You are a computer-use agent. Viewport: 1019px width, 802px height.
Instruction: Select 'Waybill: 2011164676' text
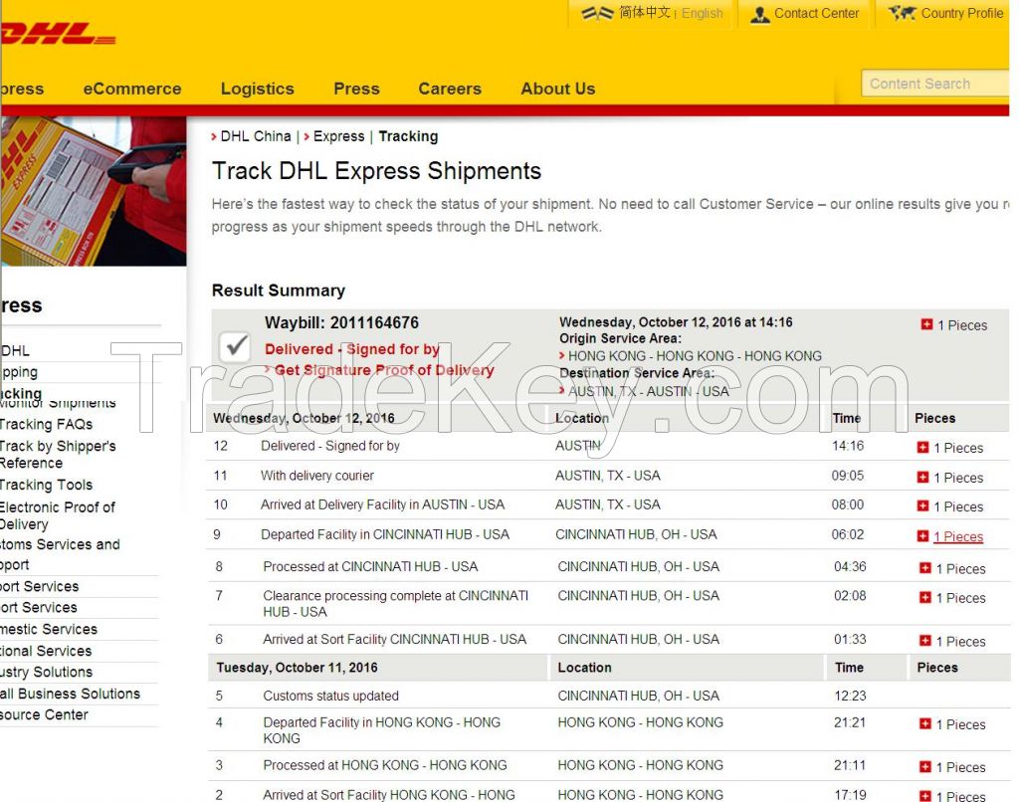341,323
